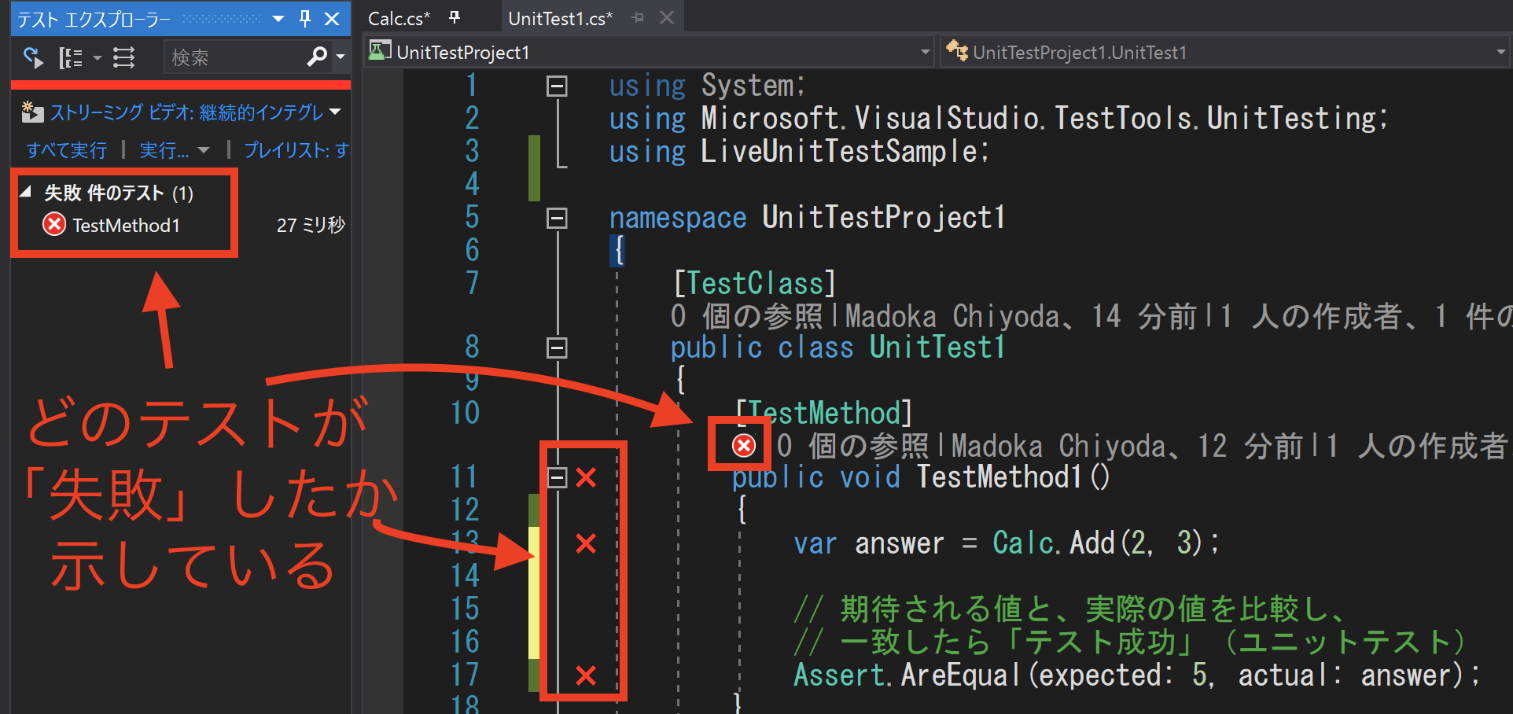Click the live test failure X at line 11
Viewport: 1513px width, 714px height.
click(586, 477)
